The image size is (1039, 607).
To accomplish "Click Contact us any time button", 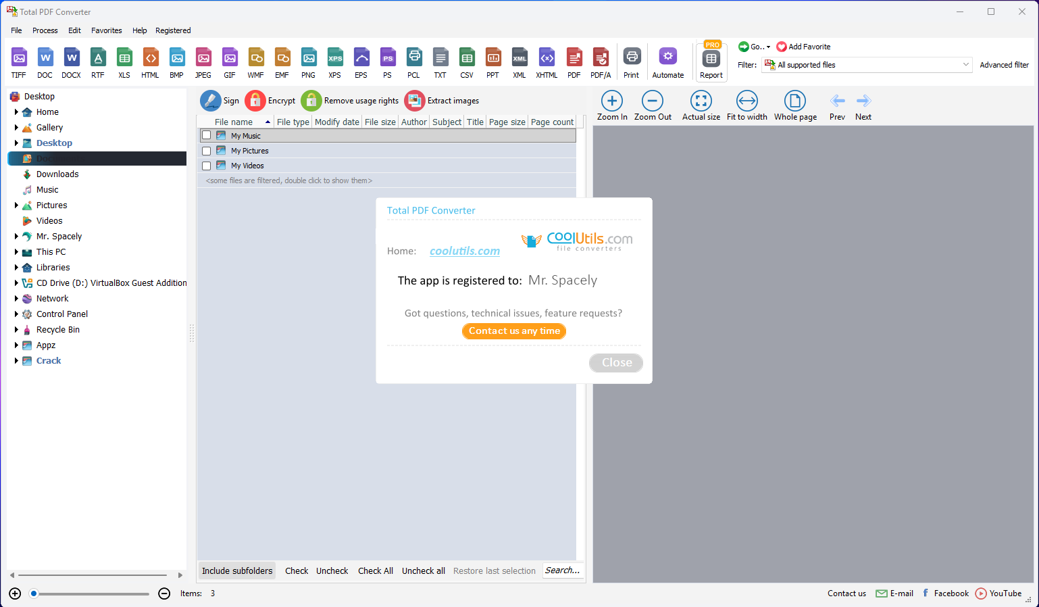I will click(514, 331).
